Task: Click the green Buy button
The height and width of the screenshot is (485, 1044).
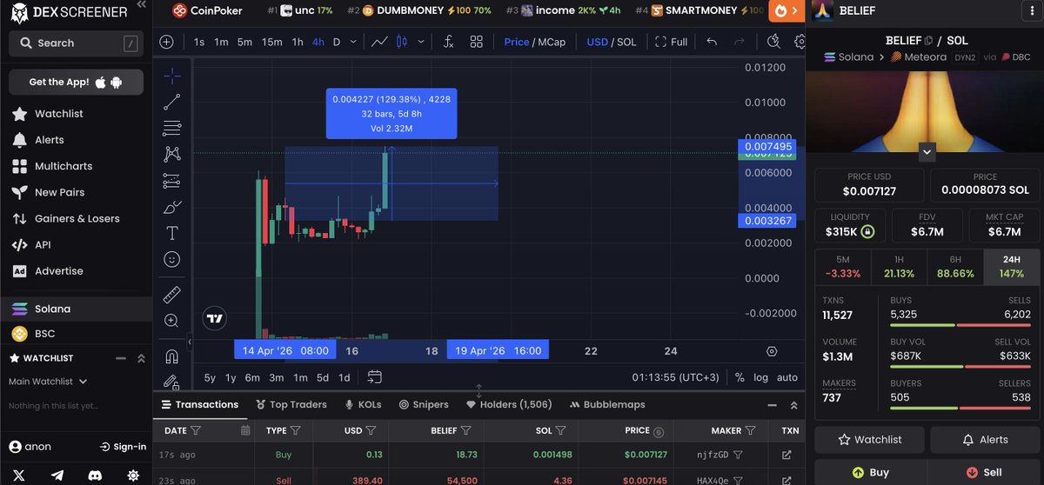Action: click(x=869, y=472)
